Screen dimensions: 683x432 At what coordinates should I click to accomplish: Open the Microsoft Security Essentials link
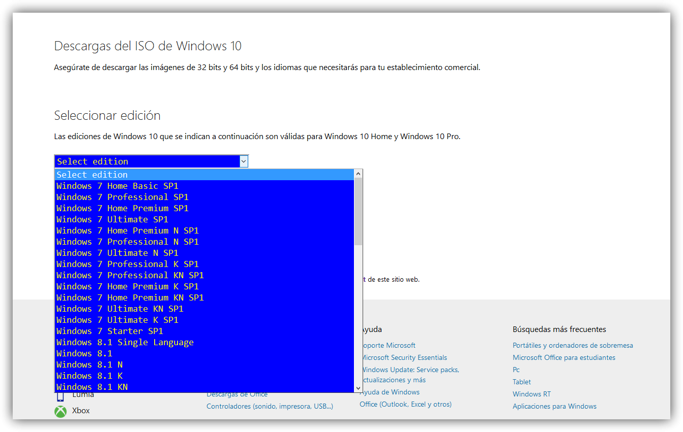(404, 357)
